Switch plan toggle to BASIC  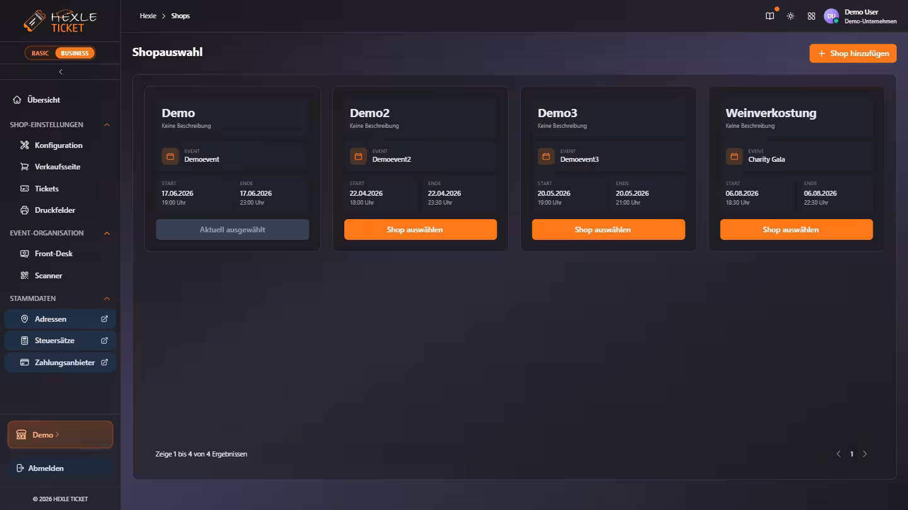pyautogui.click(x=40, y=53)
